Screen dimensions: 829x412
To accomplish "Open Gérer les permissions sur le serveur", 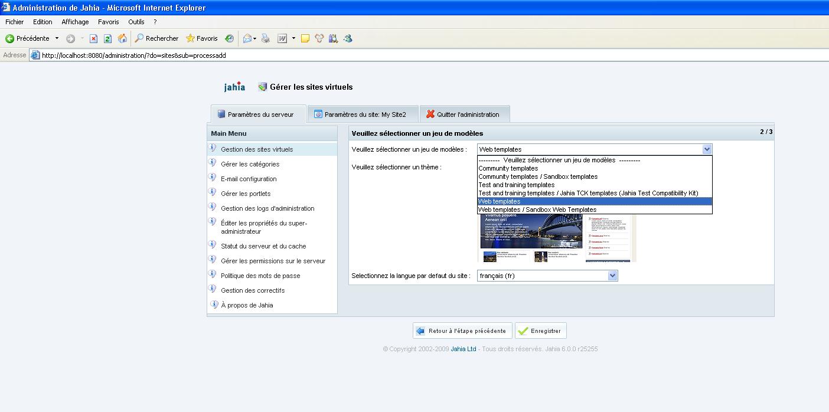I will [273, 261].
